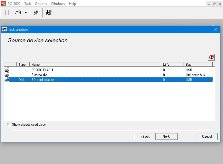Click the Cancel button
Image resolution: width=223 pixels, height=164 pixels.
coord(207,137)
